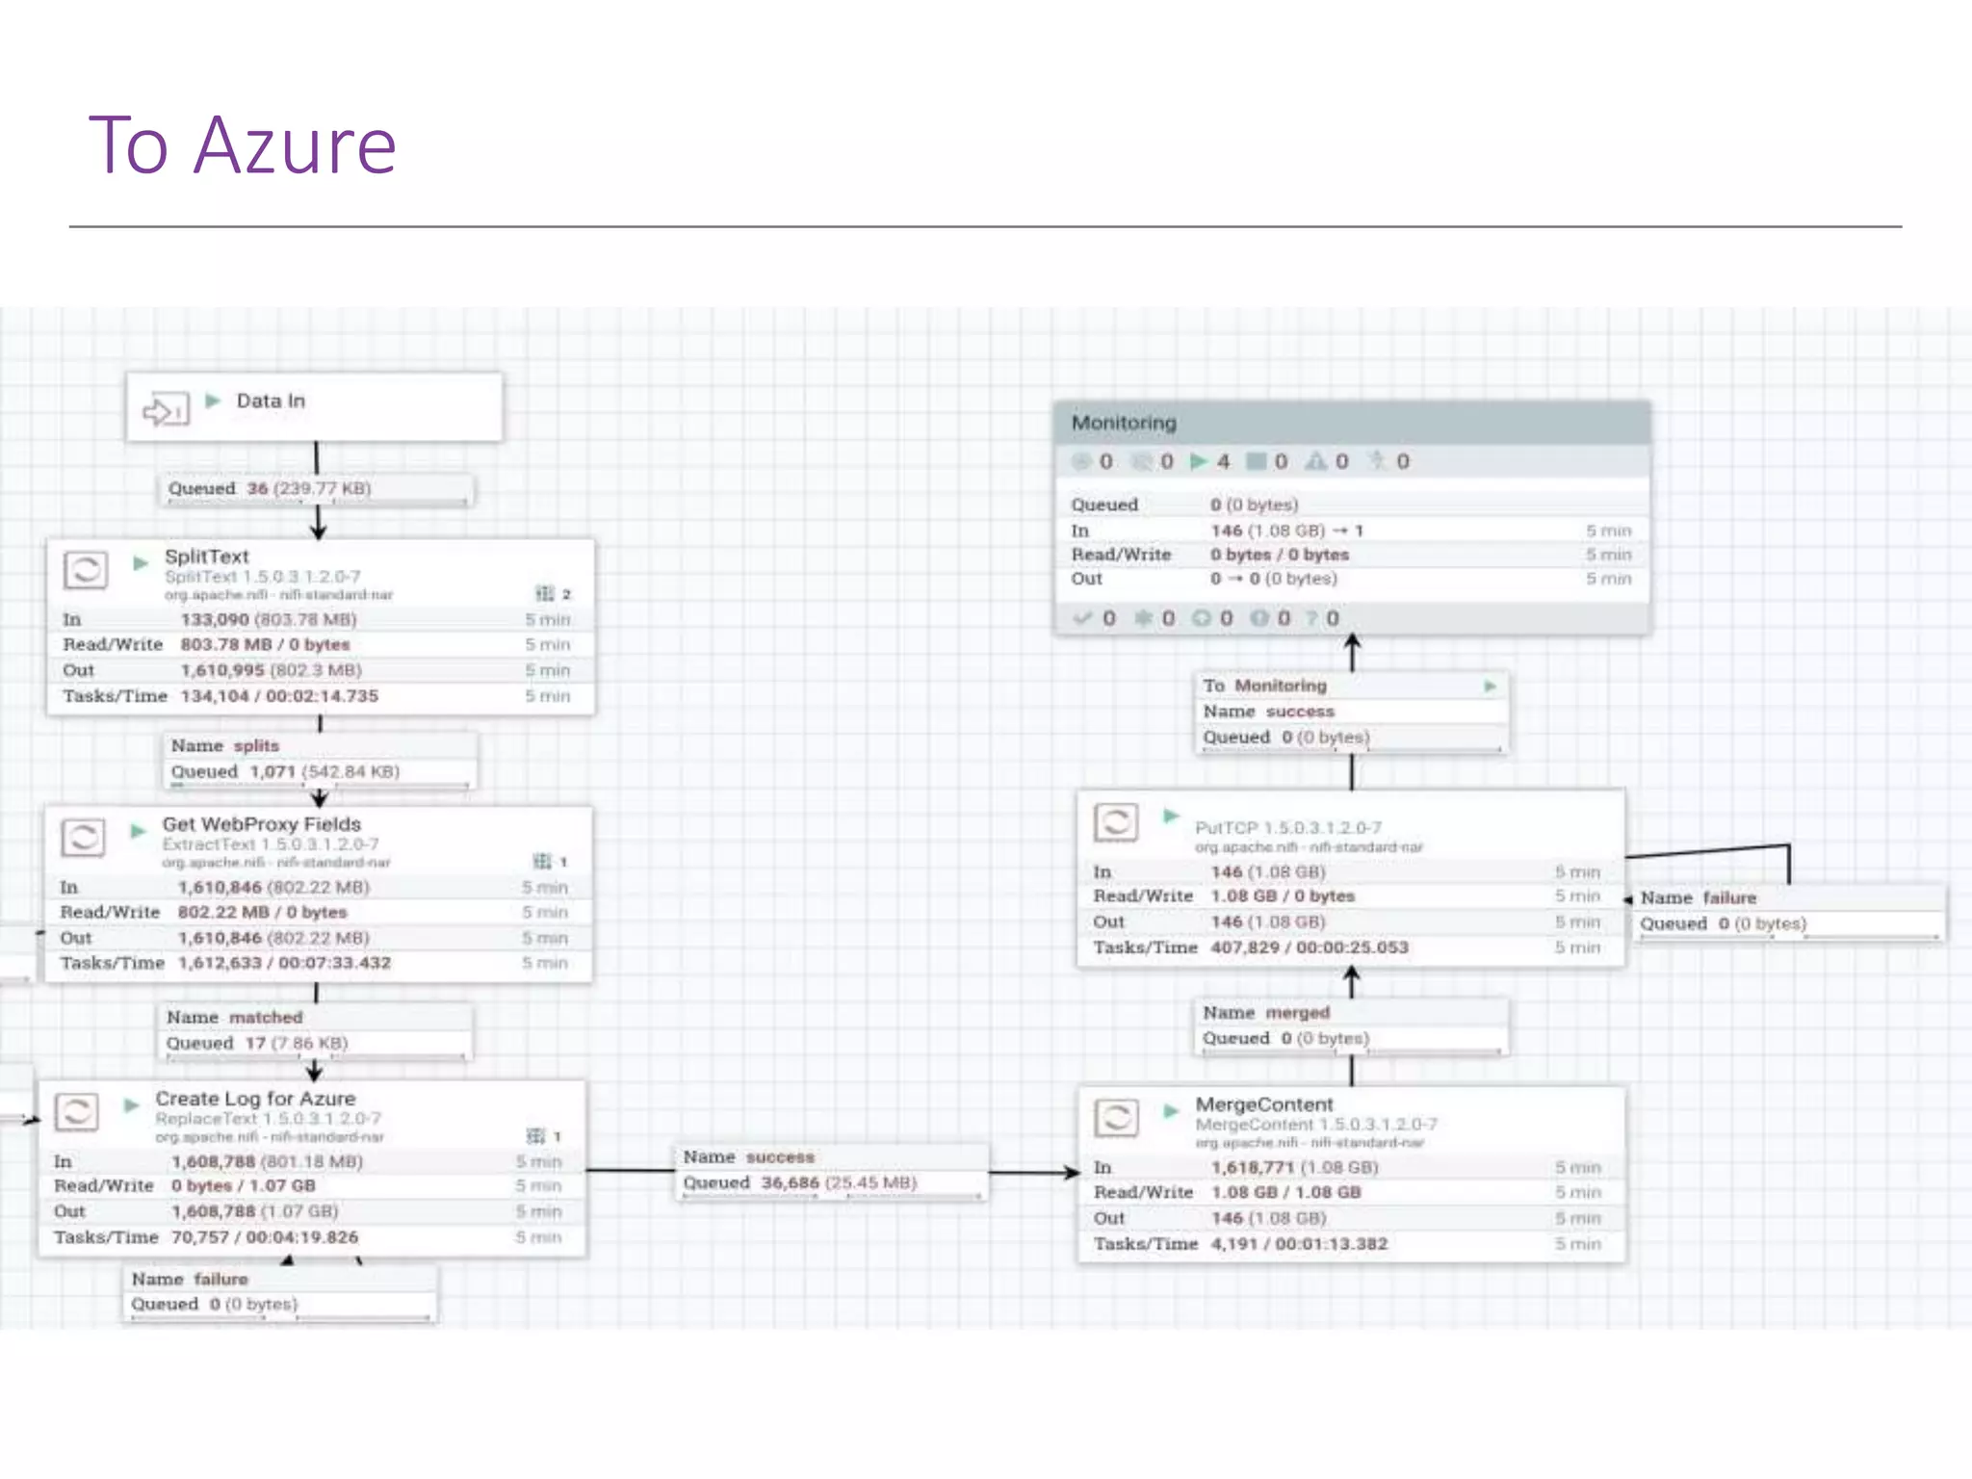Click the invalid components warning icon in Monitoring
This screenshot has height=1479, width=1972.
click(x=1315, y=461)
